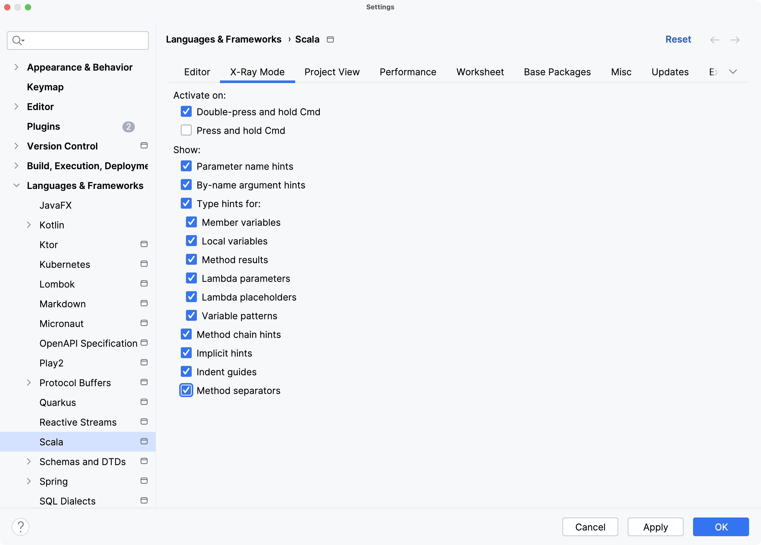The width and height of the screenshot is (761, 545).
Task: Click the X-Ray Mode tab
Action: 258,71
